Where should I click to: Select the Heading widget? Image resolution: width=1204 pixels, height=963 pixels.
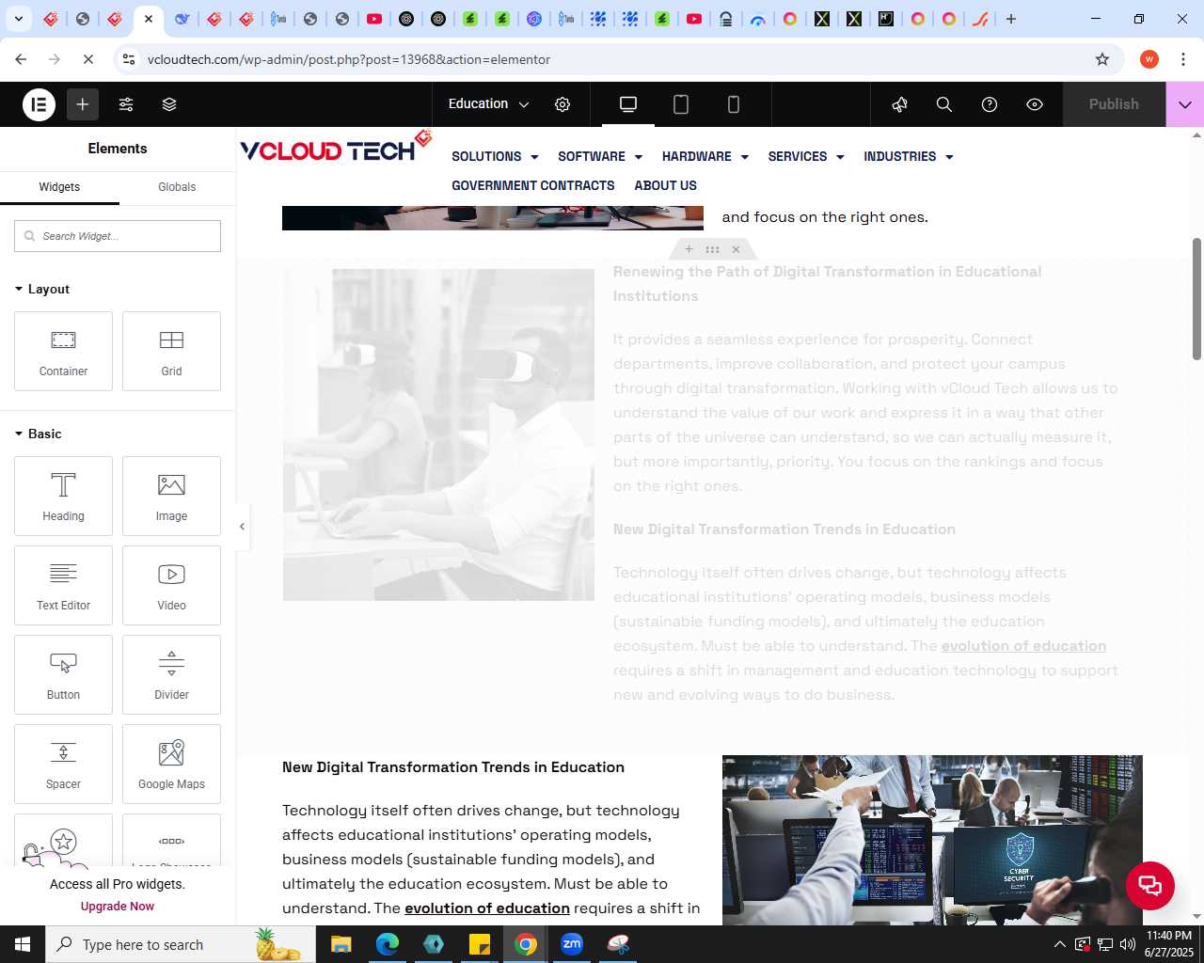[x=63, y=496]
